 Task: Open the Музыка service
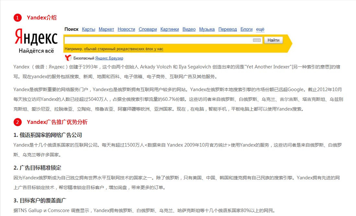coord(207,29)
